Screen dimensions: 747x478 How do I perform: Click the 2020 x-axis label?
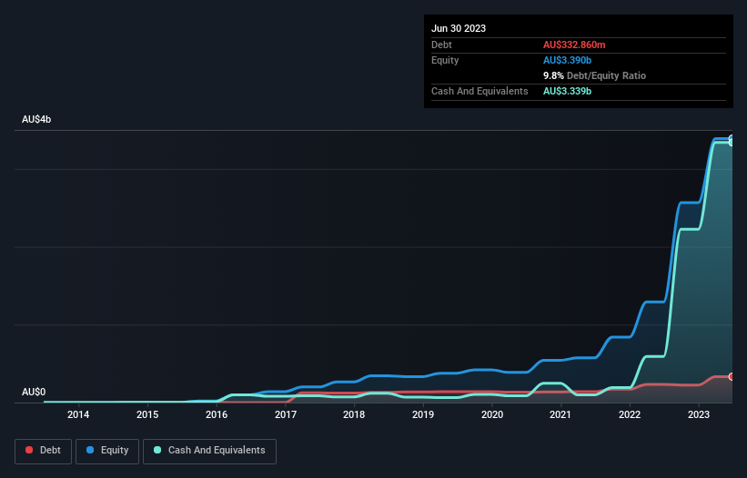click(x=492, y=414)
